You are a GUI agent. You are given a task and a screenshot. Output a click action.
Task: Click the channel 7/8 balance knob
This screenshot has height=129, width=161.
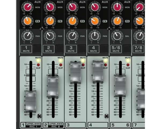click(140, 36)
